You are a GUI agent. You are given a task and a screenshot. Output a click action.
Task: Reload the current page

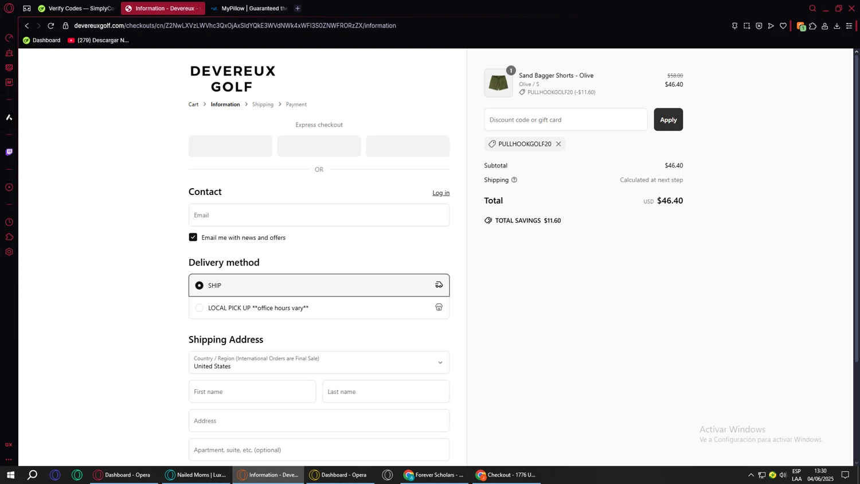coord(51,26)
